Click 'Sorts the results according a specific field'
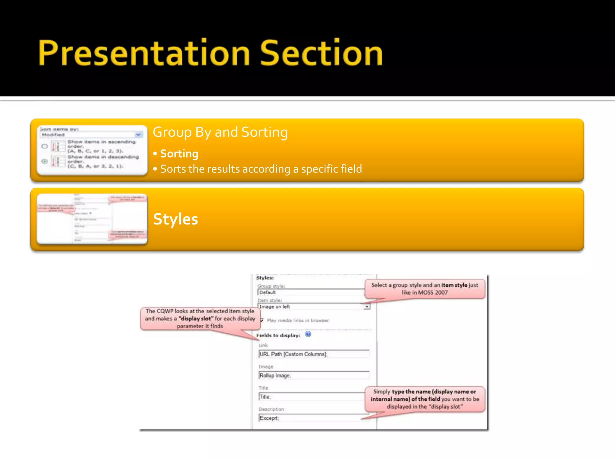 coord(261,169)
